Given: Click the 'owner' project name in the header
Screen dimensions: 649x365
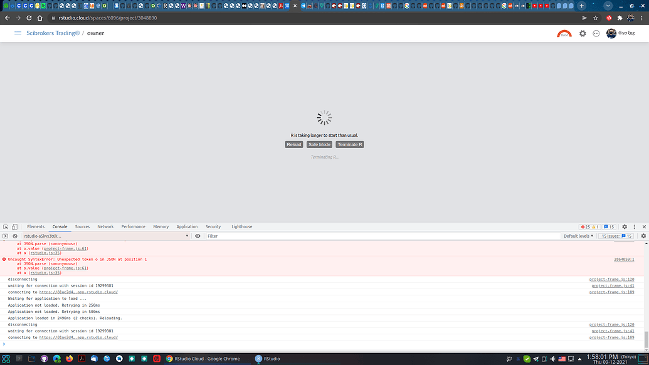Looking at the screenshot, I should tap(95, 33).
